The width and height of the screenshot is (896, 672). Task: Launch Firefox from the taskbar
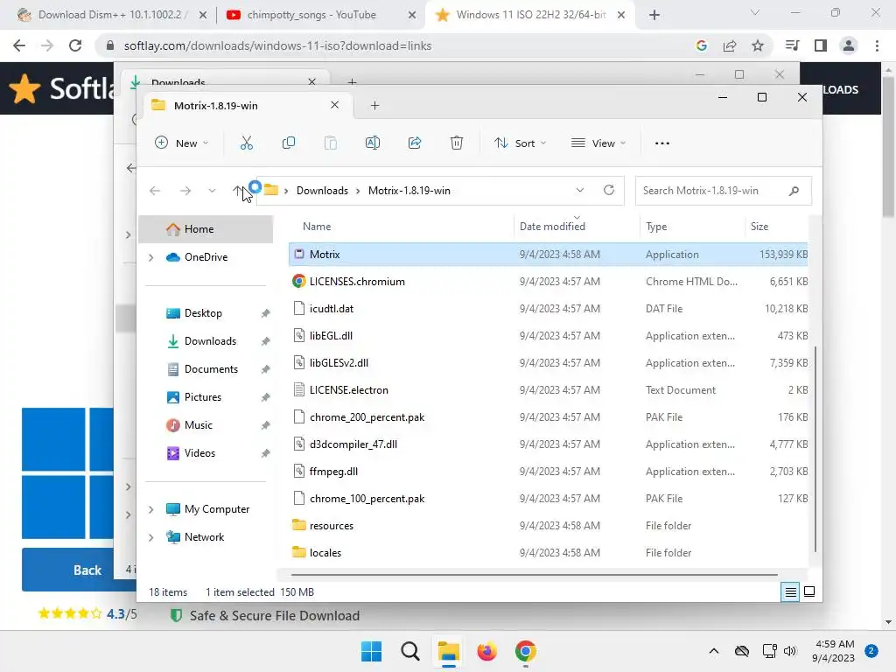(486, 651)
